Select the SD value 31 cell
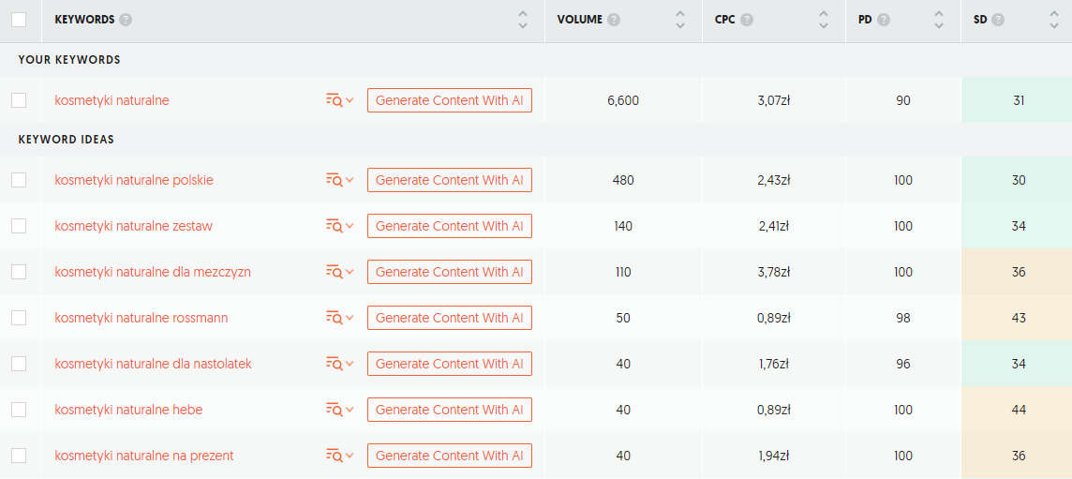The width and height of the screenshot is (1072, 479). click(1017, 100)
